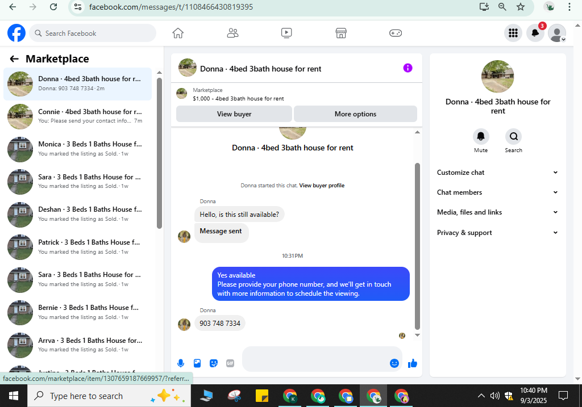
Task: Open the Facebook logo home link
Action: [x=16, y=33]
